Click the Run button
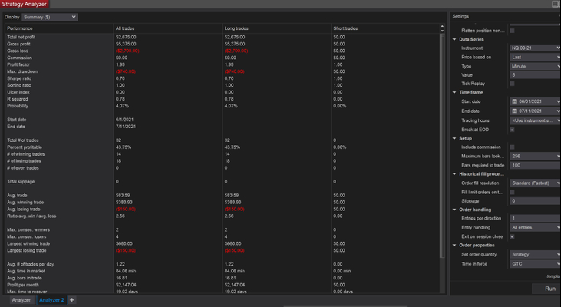Viewport: 561px width, 307px height. coord(548,289)
